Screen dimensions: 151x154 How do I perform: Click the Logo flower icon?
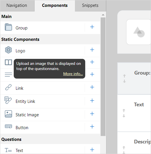[8, 50]
